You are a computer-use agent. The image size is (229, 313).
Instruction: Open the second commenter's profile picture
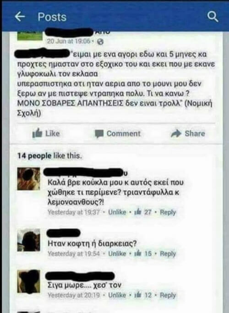click(x=28, y=240)
